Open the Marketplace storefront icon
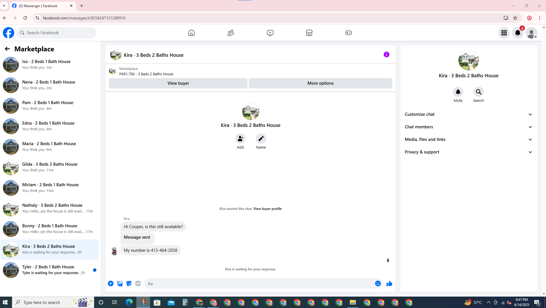Image resolution: width=546 pixels, height=308 pixels. coord(309,33)
